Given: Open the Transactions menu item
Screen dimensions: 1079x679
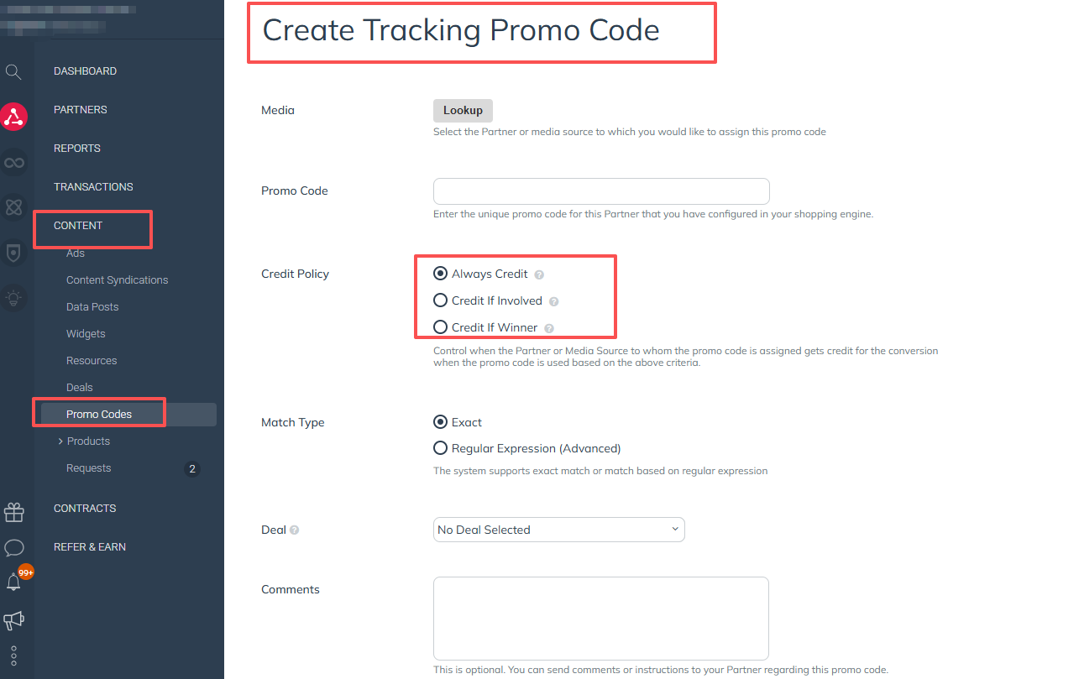Looking at the screenshot, I should pyautogui.click(x=93, y=187).
